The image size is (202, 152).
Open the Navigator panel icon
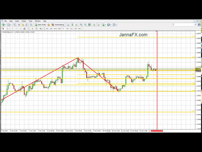(23, 25)
